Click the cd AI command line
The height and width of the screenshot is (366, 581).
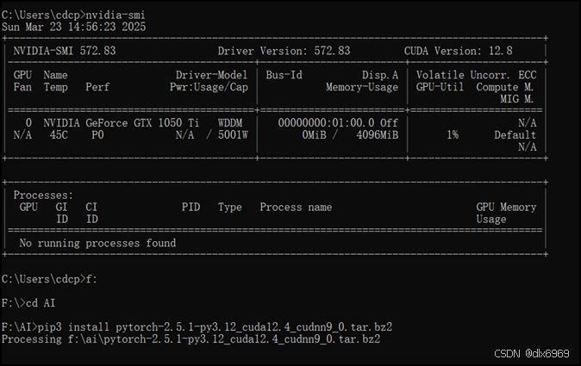28,303
